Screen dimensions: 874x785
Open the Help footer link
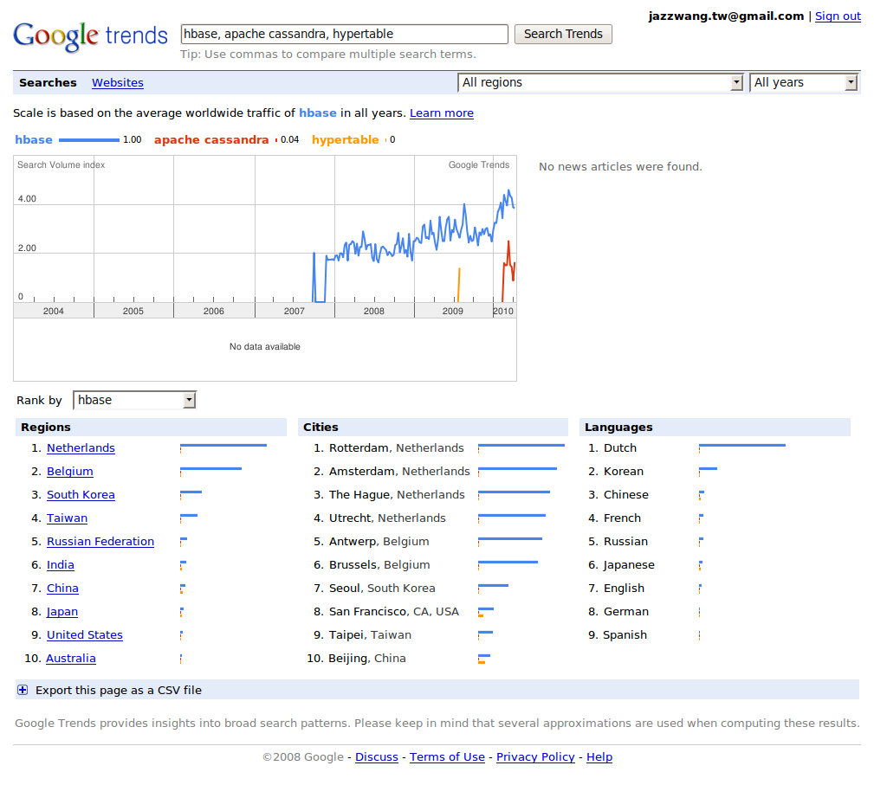click(x=599, y=757)
